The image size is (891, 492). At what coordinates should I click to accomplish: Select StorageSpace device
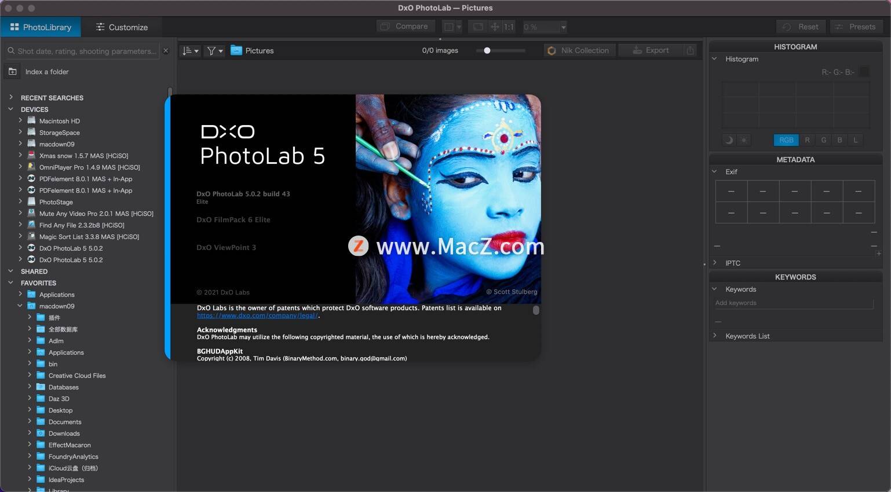click(x=59, y=133)
